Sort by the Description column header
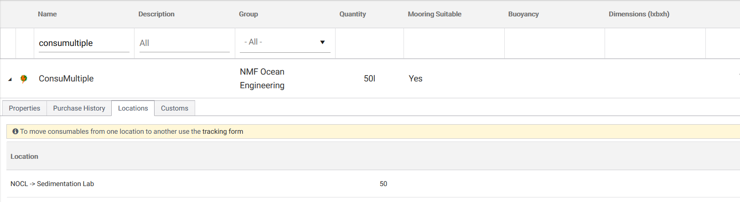The image size is (740, 202). click(x=156, y=14)
